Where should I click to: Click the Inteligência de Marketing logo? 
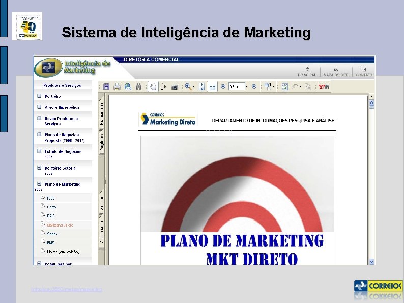pos(73,67)
